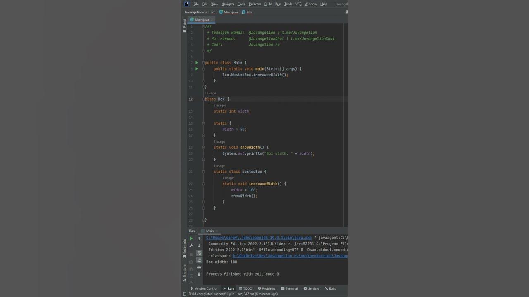Open Version Control tool window
The height and width of the screenshot is (297, 529).
point(204,288)
